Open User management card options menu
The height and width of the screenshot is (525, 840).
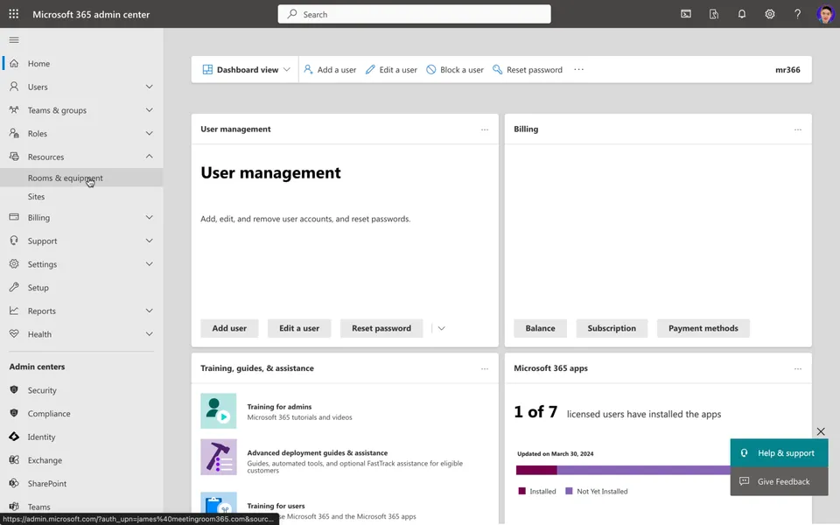click(484, 129)
